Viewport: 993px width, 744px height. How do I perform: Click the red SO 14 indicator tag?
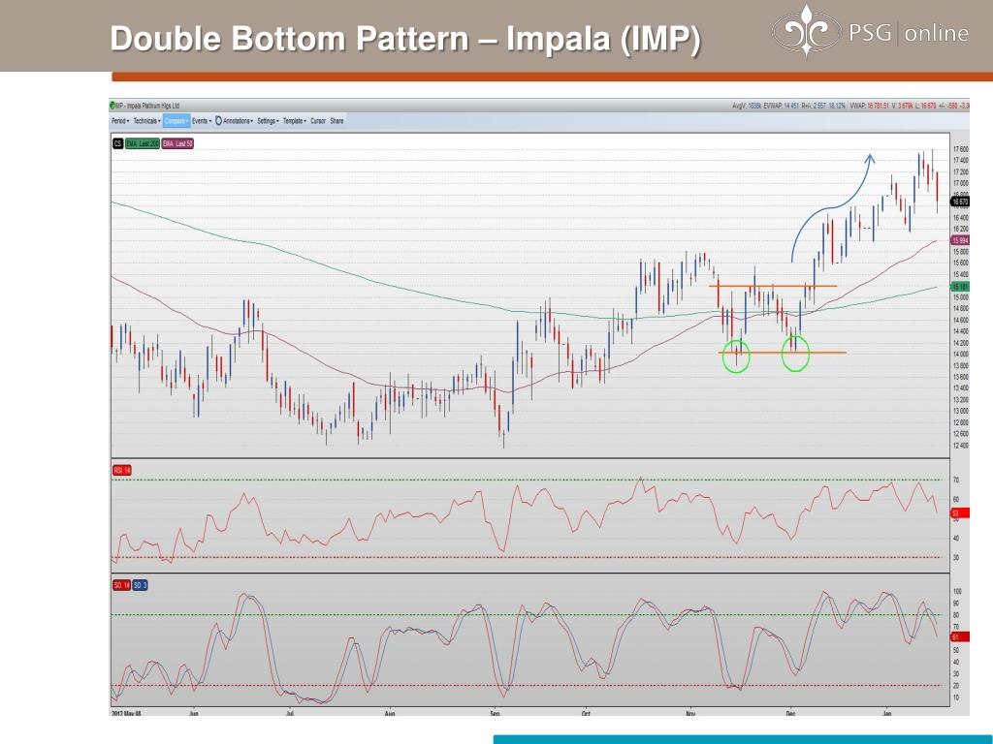(121, 586)
